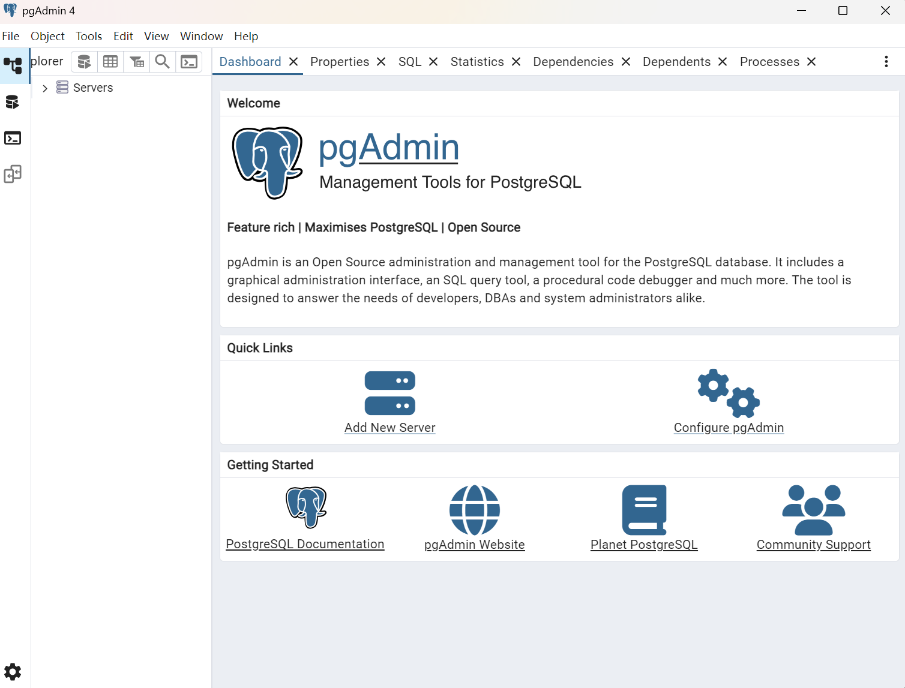Viewport: 905px width, 688px height.
Task: Maximize the pgAdmin 4 window
Action: pyautogui.click(x=843, y=11)
